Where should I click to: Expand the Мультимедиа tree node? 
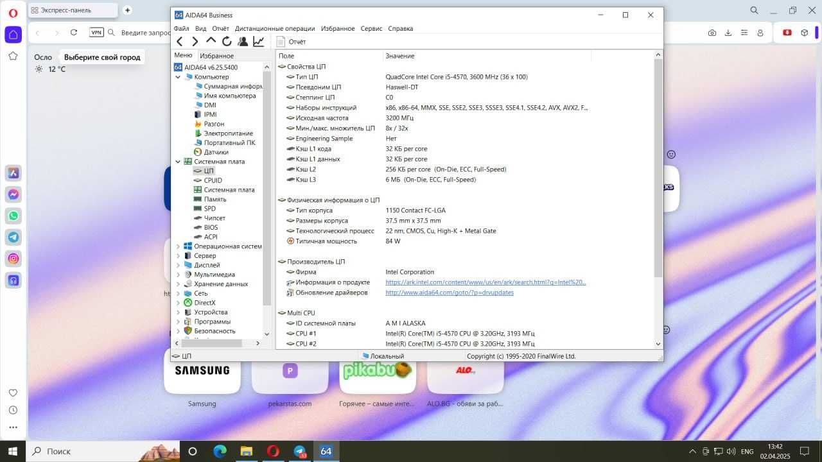(x=178, y=275)
